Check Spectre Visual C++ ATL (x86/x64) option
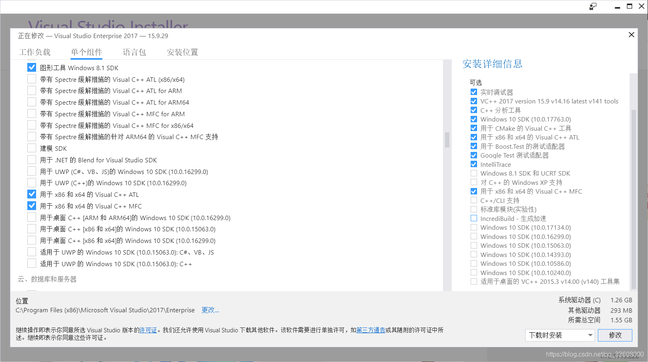The height and width of the screenshot is (362, 648). pos(32,79)
